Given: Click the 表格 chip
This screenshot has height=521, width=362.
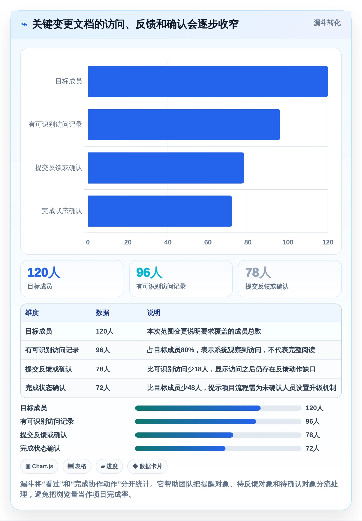Looking at the screenshot, I should [x=77, y=466].
